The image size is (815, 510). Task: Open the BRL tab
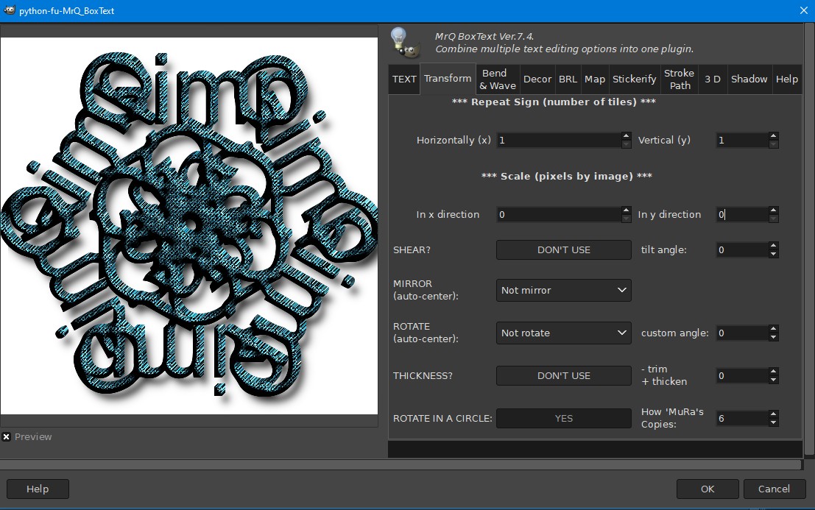pyautogui.click(x=568, y=79)
